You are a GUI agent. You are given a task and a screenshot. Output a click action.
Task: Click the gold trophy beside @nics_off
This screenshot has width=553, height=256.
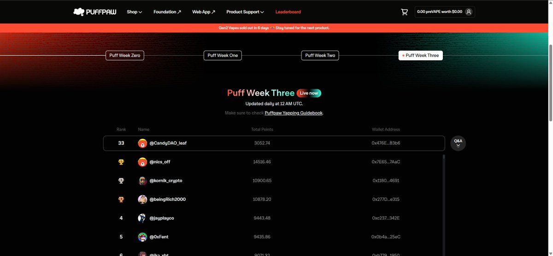[x=121, y=162]
